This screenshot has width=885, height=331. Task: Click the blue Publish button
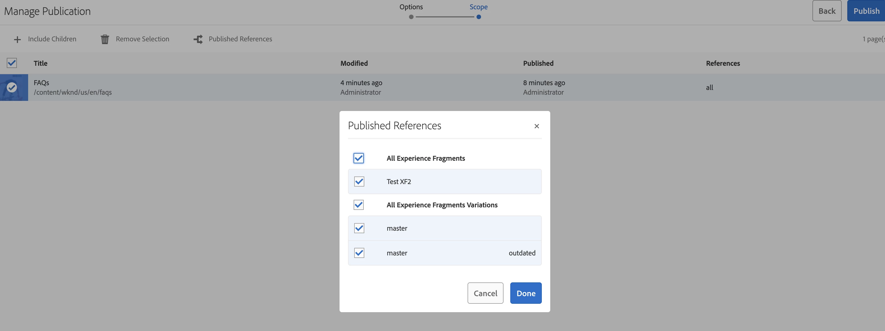866,11
